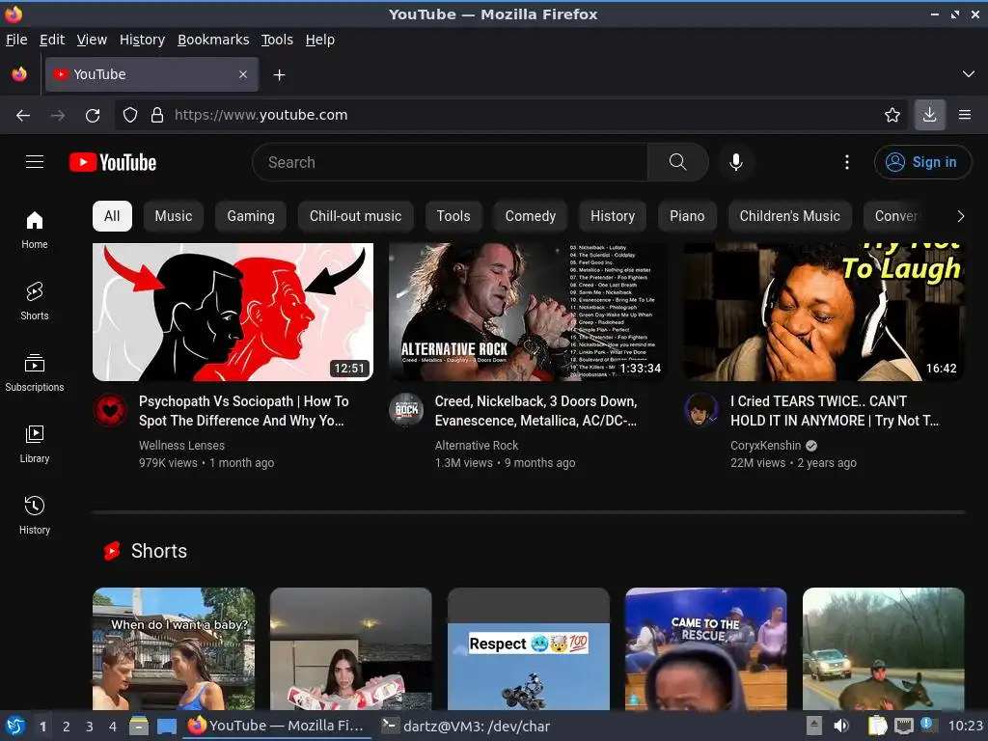Open History in sidebar
988x741 pixels.
pyautogui.click(x=35, y=515)
